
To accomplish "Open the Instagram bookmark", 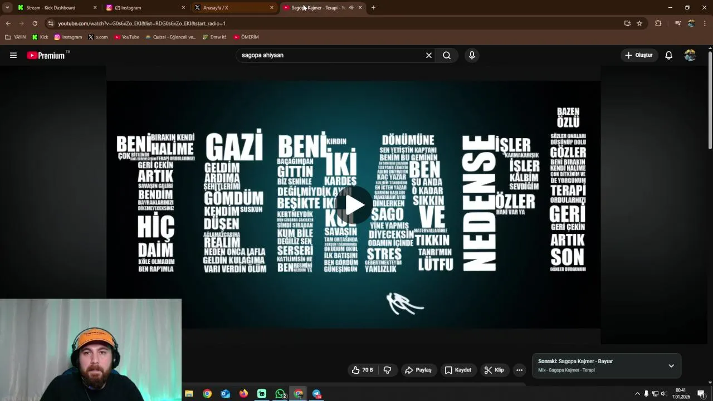I will pos(68,37).
